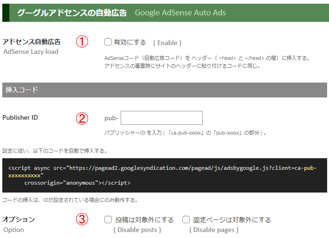Screen dimensions: 329x238
Task: Click the crossorigin="anonymous" code line
Action: point(77,183)
